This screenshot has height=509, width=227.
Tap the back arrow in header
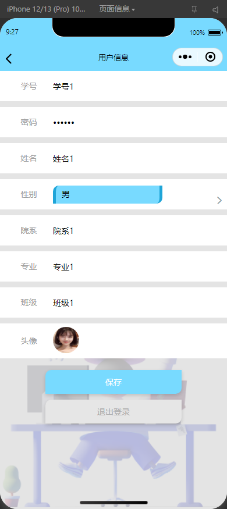pos(9,58)
